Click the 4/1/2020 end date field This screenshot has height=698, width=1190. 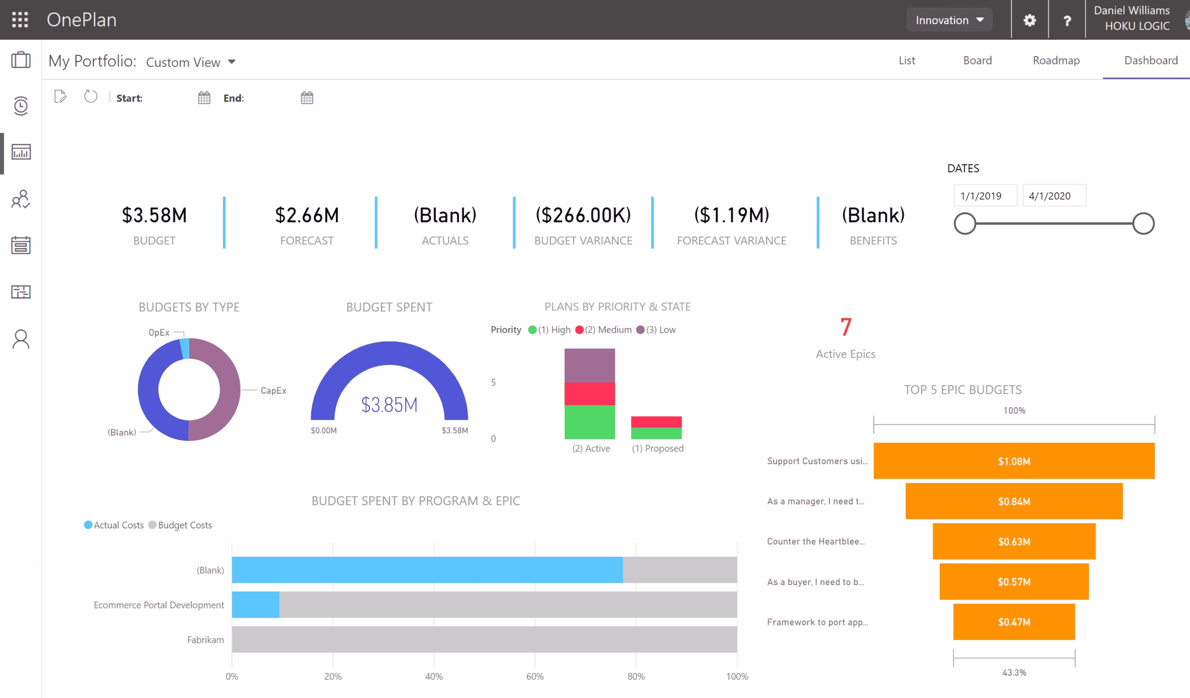tap(1054, 195)
